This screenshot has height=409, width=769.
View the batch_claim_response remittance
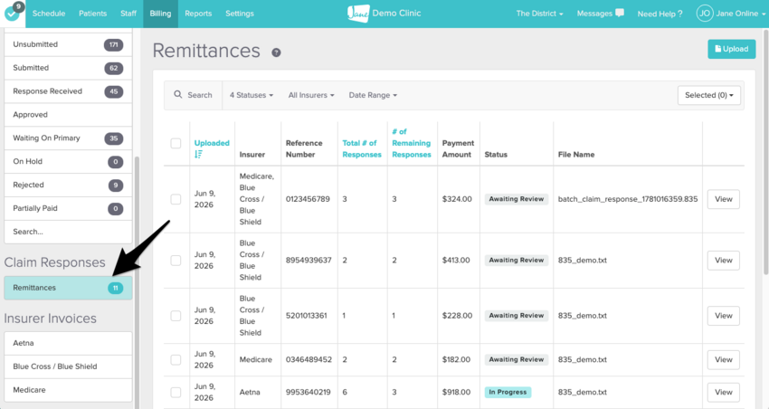pos(724,199)
